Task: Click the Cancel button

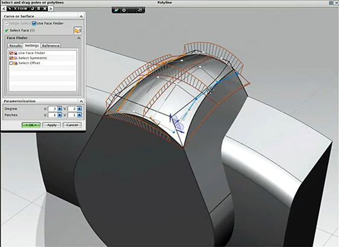Action: tap(72, 125)
